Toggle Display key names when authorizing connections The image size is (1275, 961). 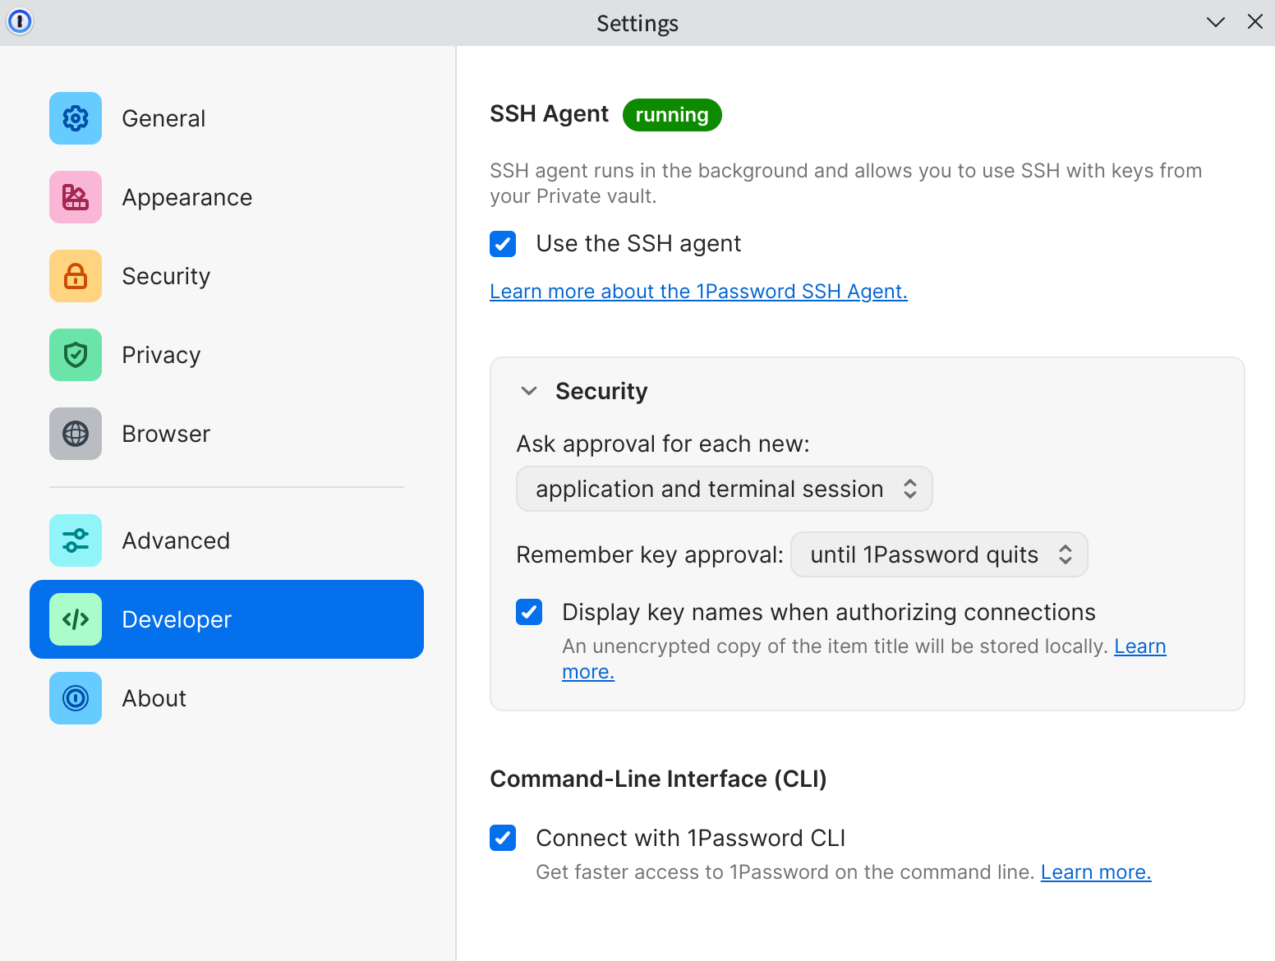(529, 612)
